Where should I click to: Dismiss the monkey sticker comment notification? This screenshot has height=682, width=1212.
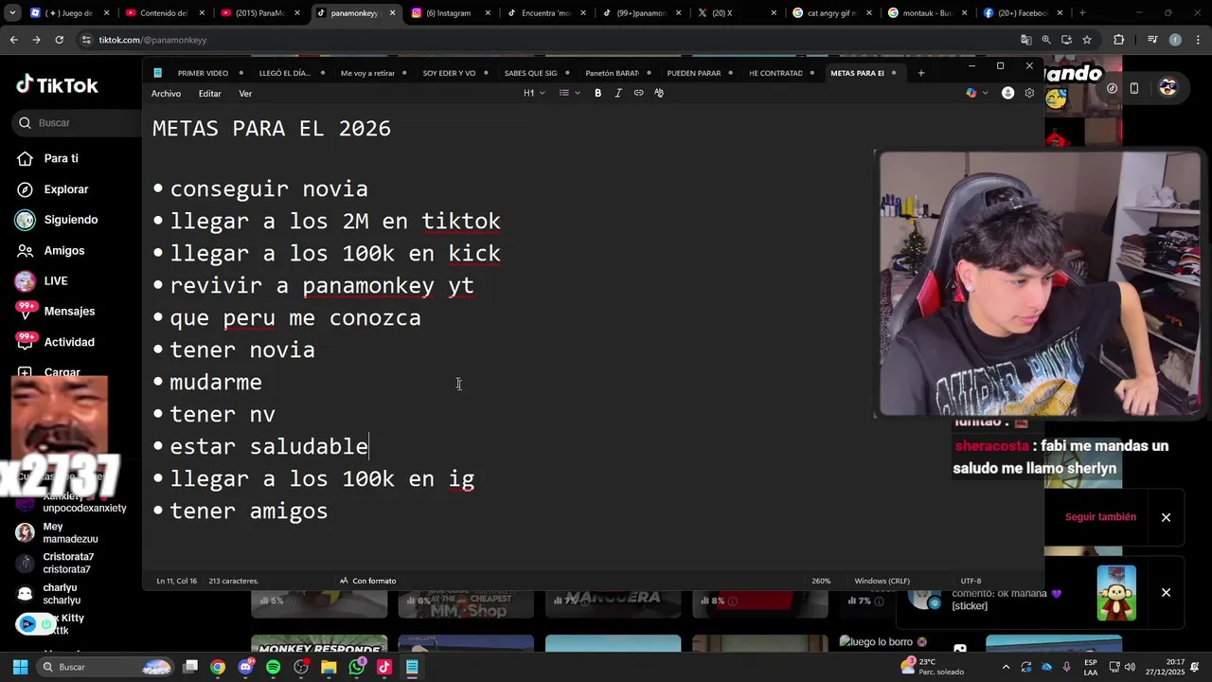coord(1166,593)
